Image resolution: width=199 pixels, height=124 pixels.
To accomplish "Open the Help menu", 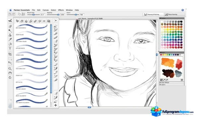I will click(77, 10).
